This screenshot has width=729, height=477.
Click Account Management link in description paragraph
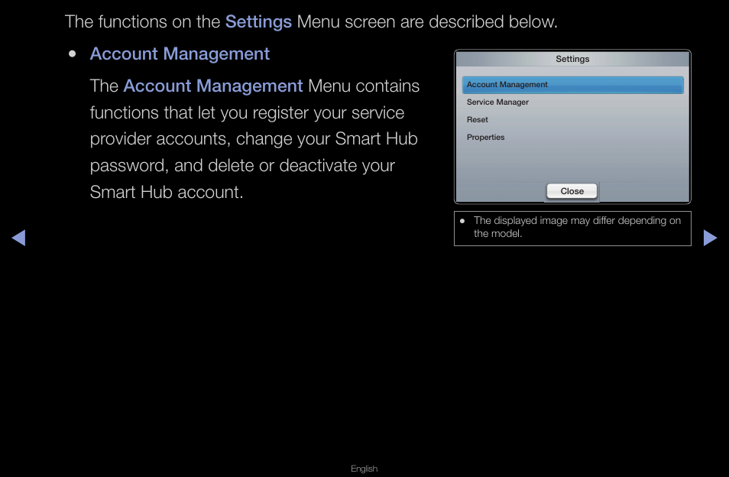213,86
